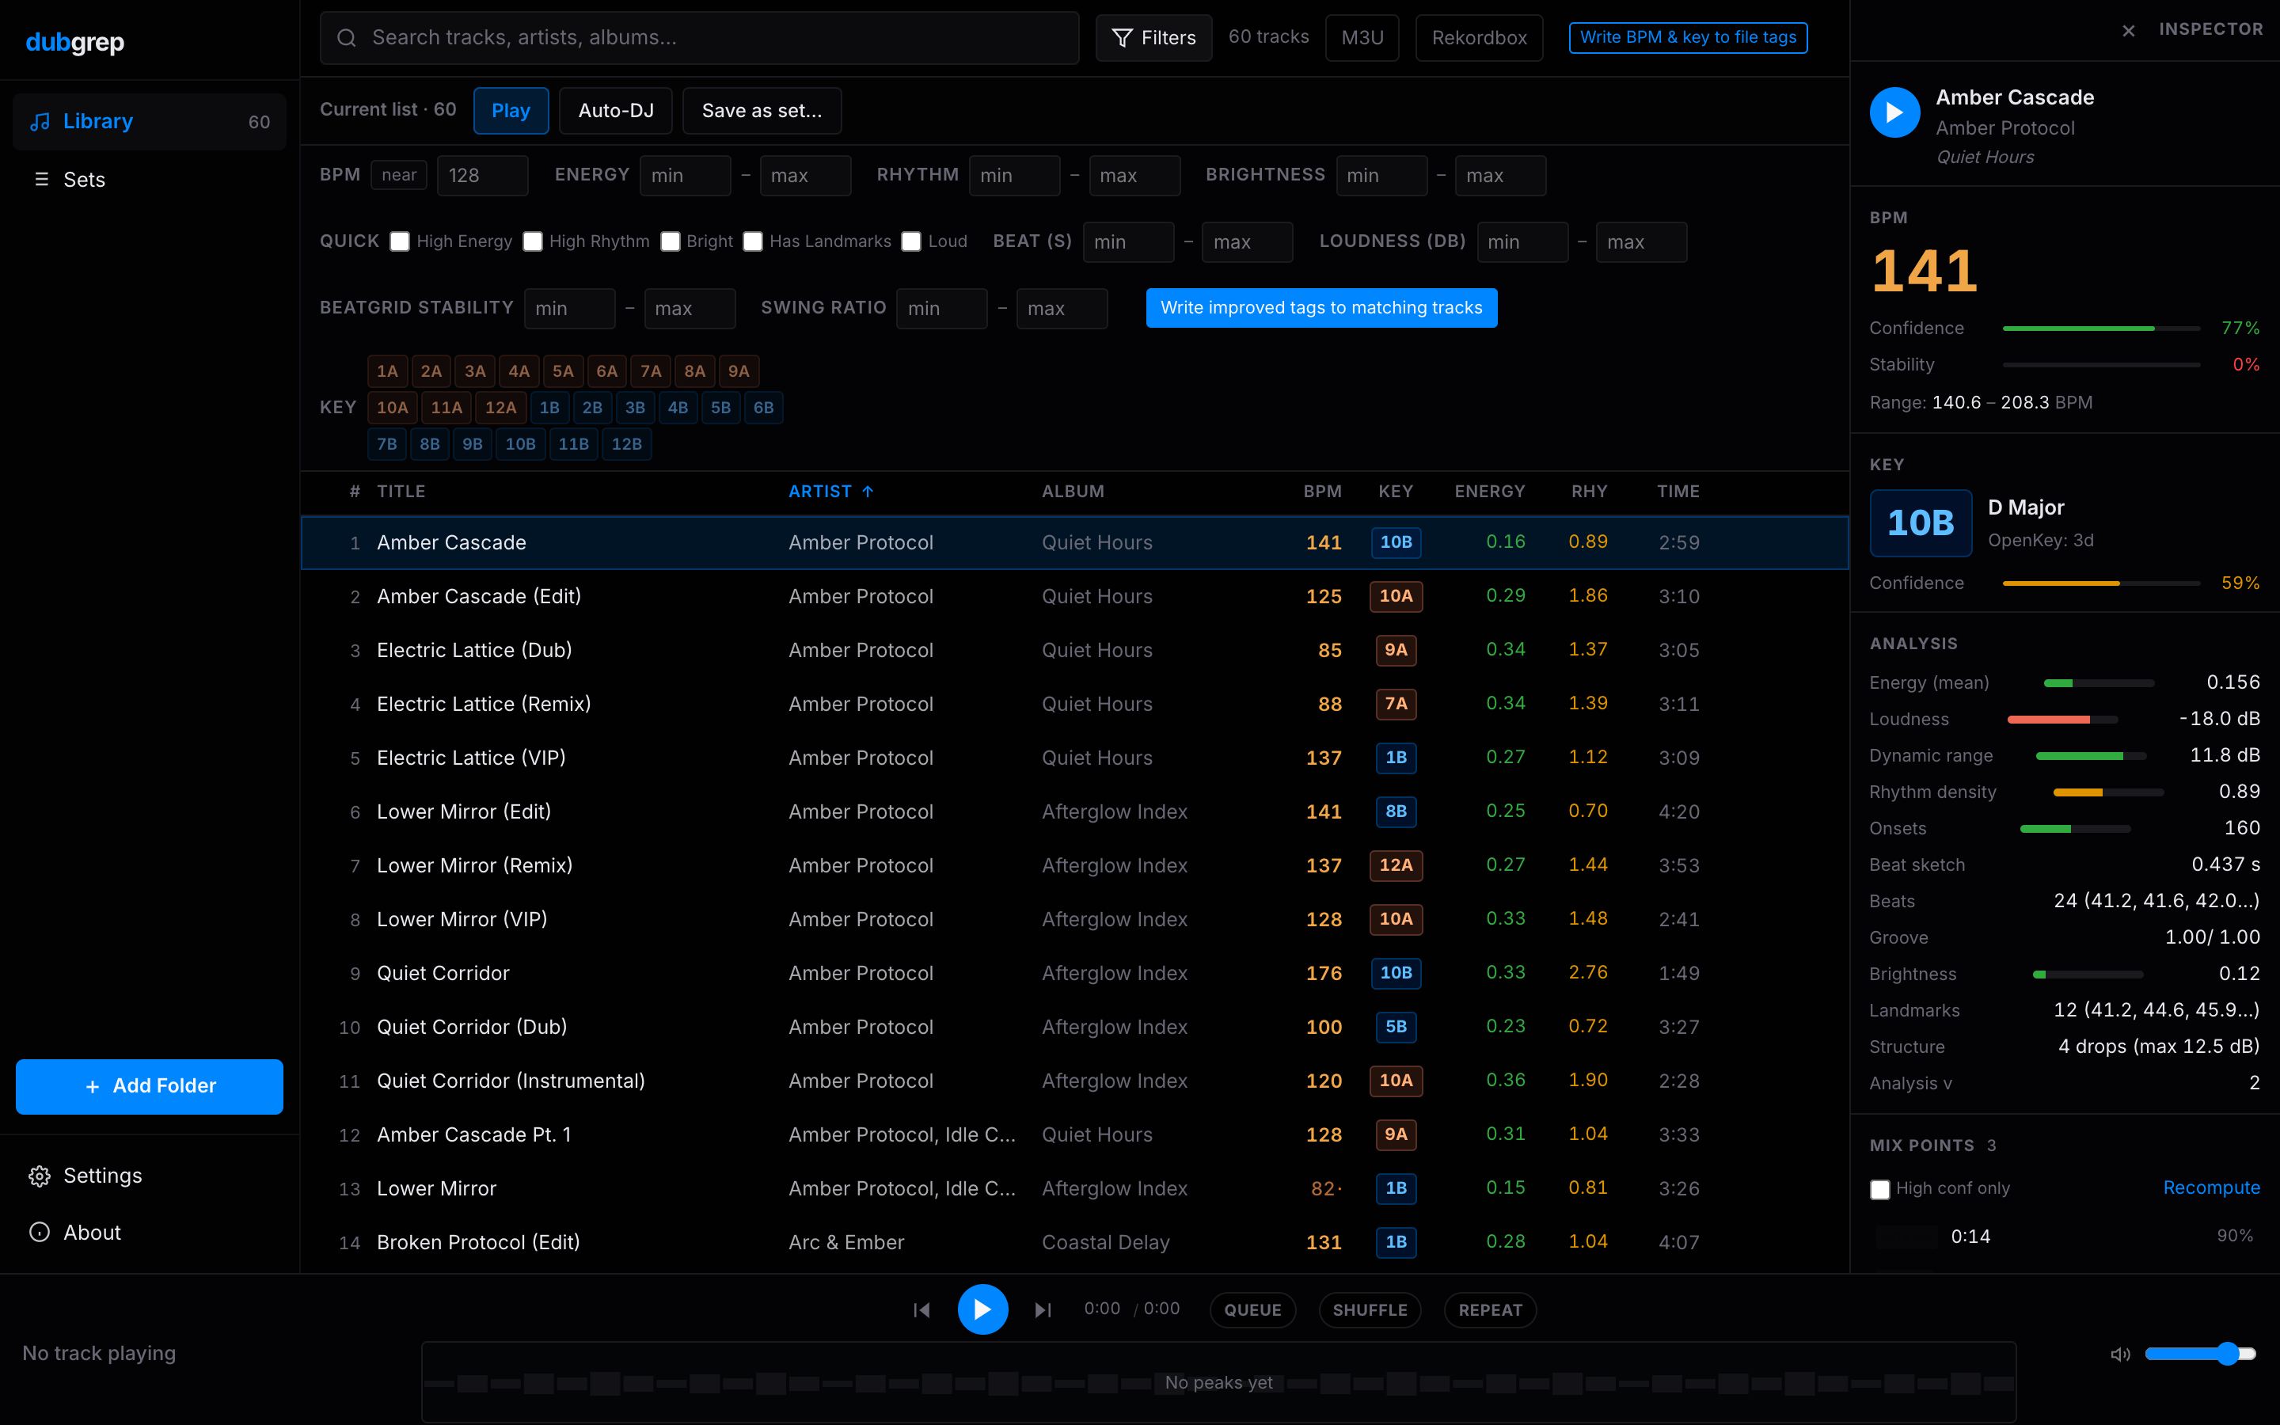Enable the Bright quick filter
This screenshot has height=1425, width=2280.
[670, 241]
